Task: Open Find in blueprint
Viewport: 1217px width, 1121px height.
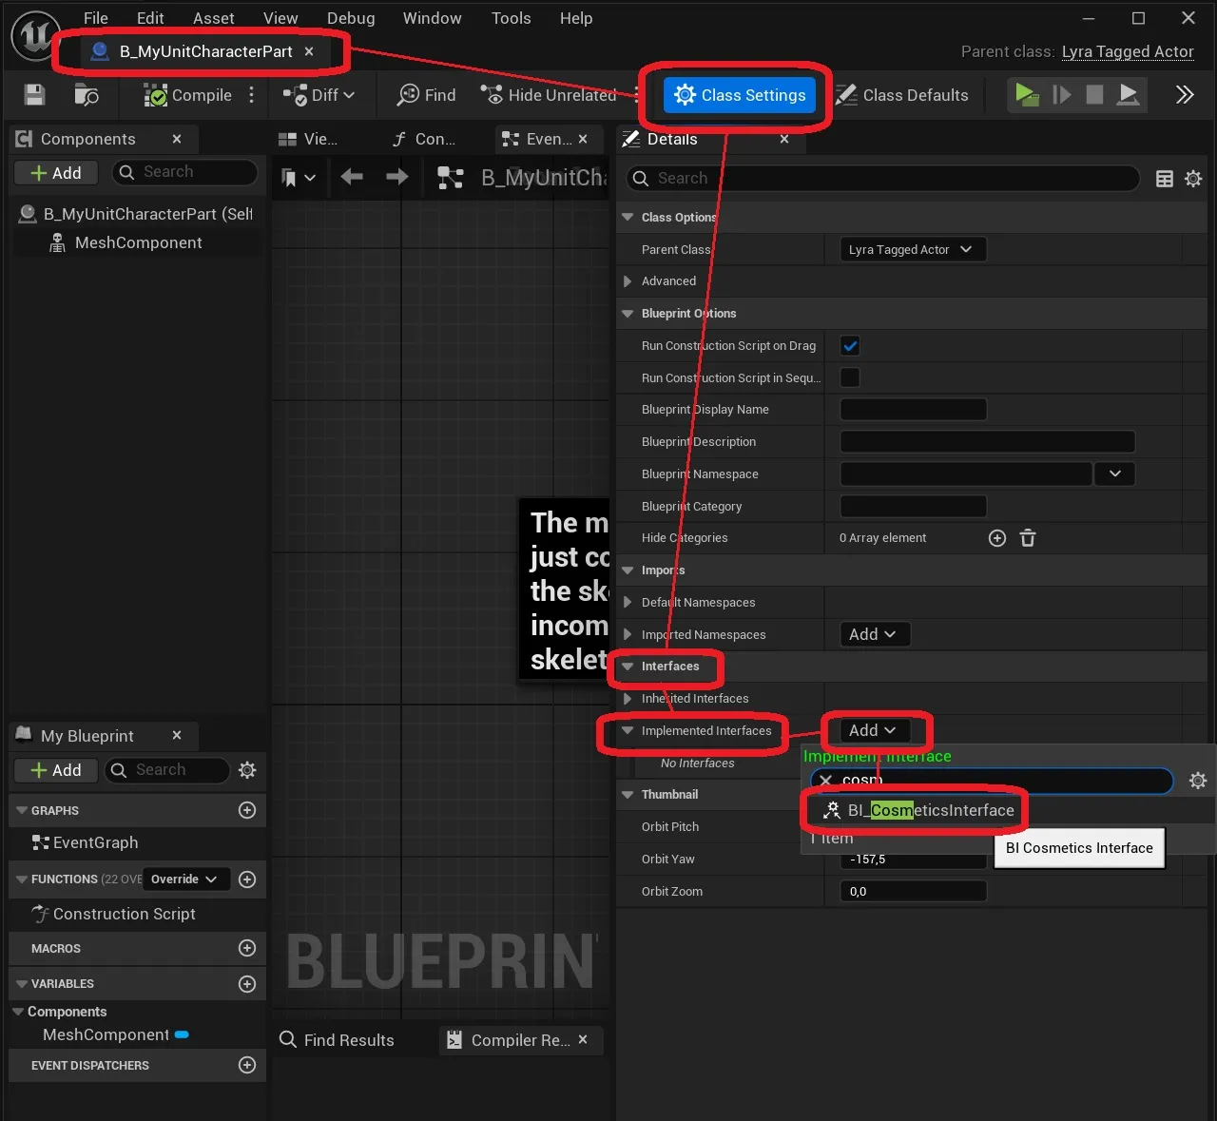Action: [x=427, y=95]
